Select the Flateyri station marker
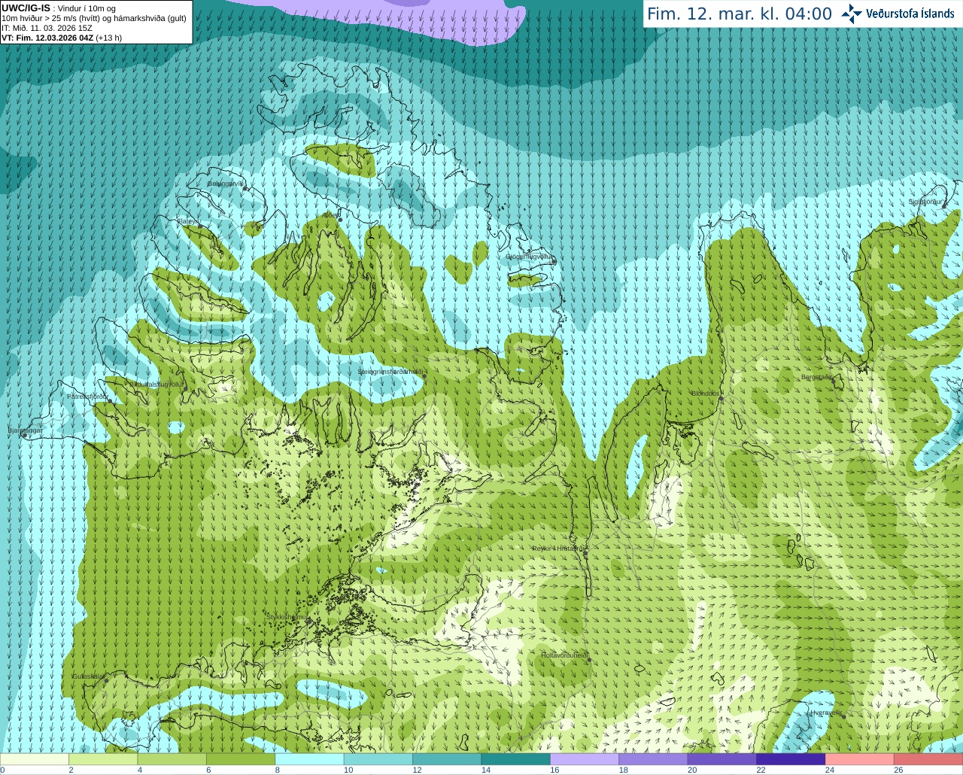 pyautogui.click(x=200, y=226)
